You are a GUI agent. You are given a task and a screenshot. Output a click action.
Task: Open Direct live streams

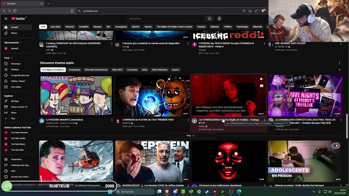pos(17,113)
